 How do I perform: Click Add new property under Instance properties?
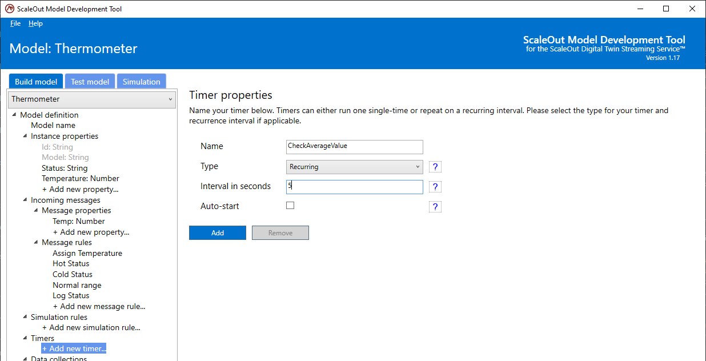(81, 189)
